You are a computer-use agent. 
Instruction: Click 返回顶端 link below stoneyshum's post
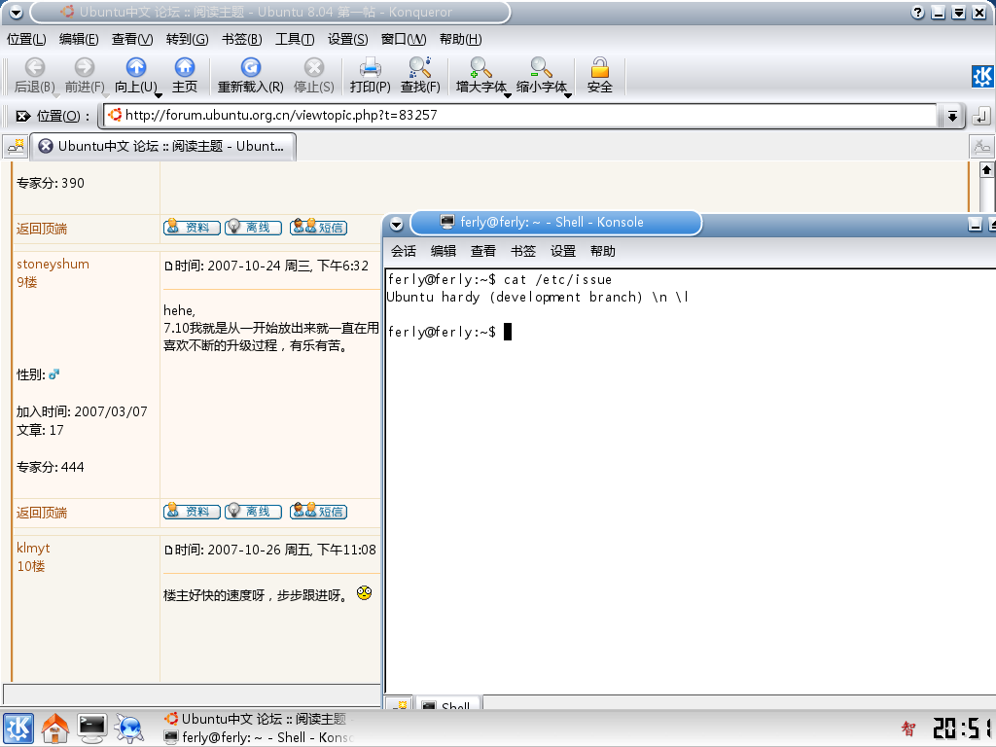pyautogui.click(x=42, y=513)
